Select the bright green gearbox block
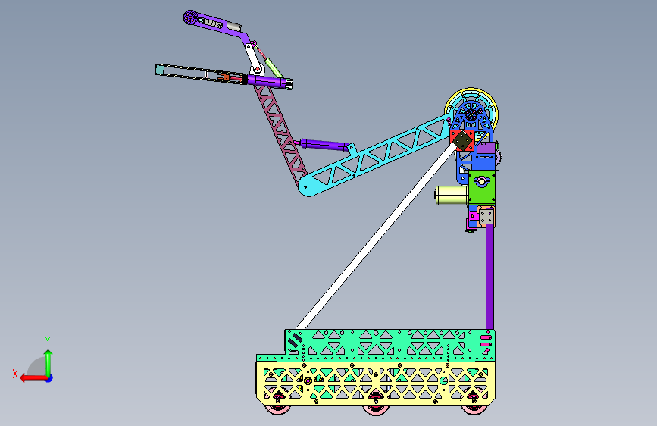Screen dimensions: 657x426 point(482,187)
